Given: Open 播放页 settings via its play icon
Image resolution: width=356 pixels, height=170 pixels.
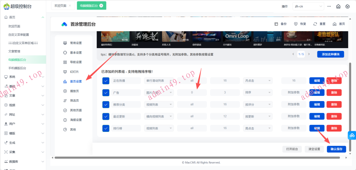Looking at the screenshot, I should (x=65, y=91).
